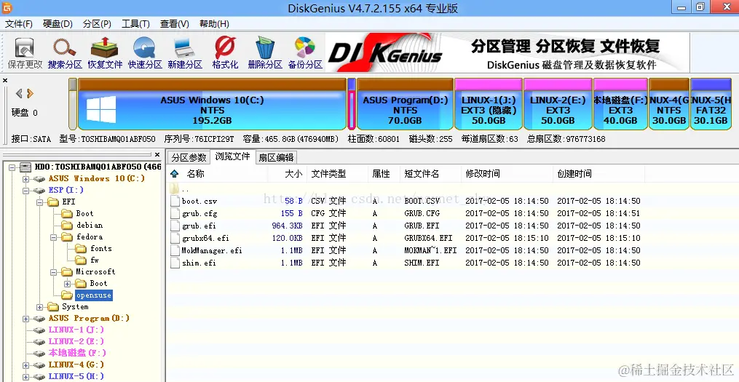Expand Boot folder under Microsoft

click(x=68, y=284)
